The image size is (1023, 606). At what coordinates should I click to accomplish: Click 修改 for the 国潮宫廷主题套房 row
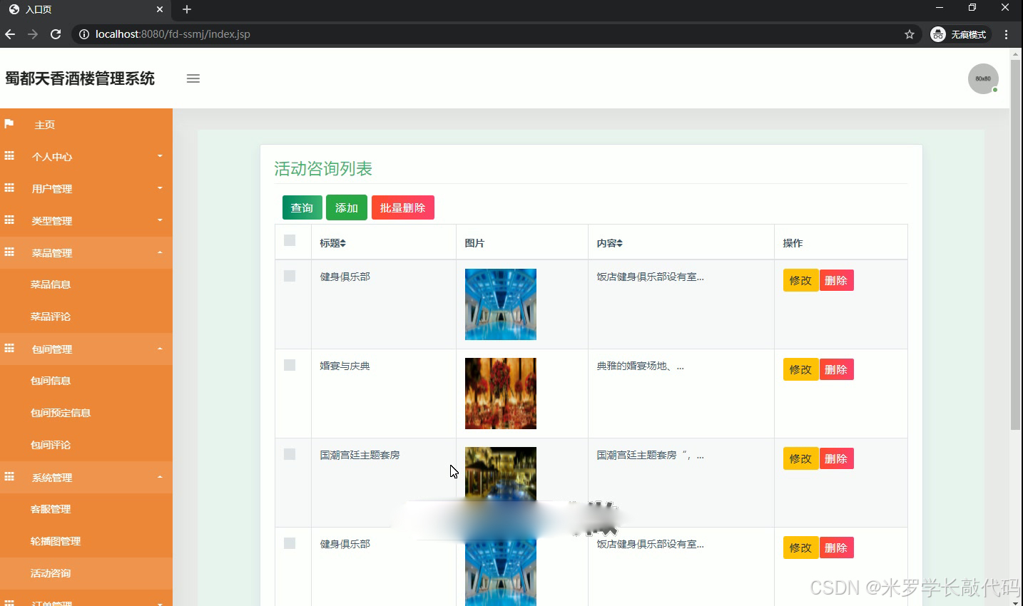(x=800, y=458)
